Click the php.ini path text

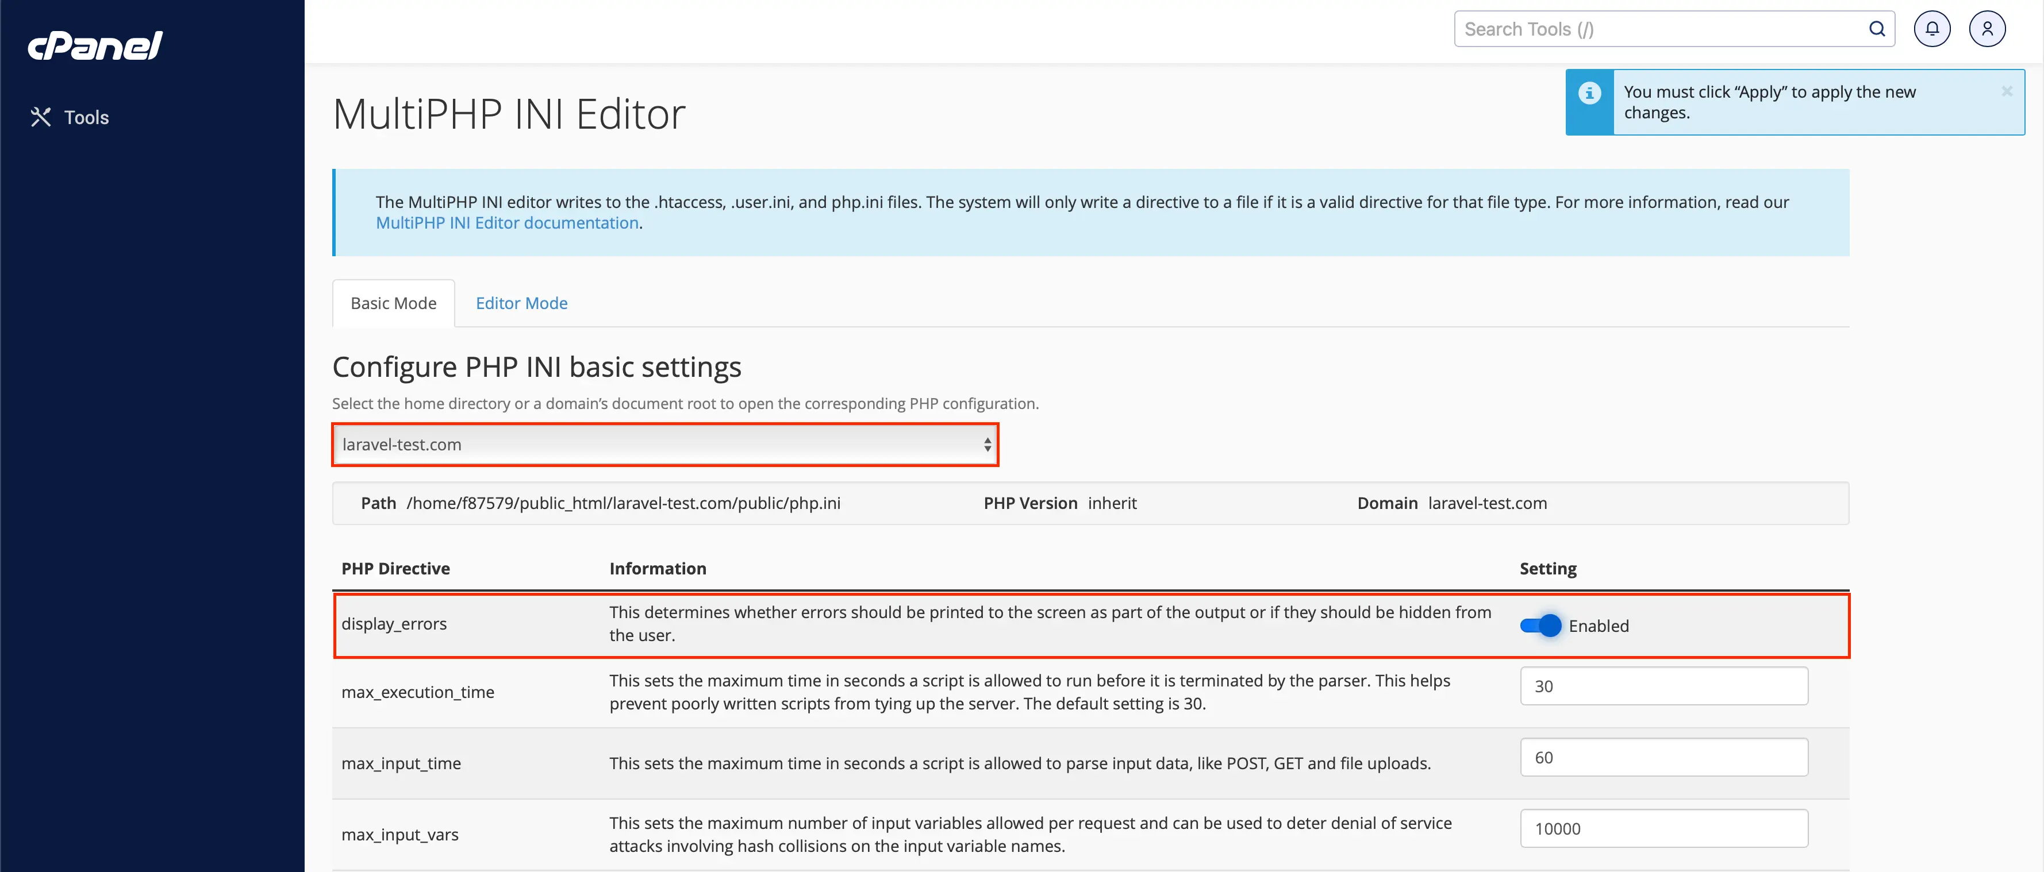pyautogui.click(x=623, y=503)
